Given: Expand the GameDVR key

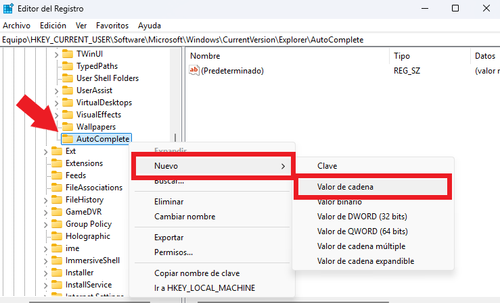Looking at the screenshot, I should pos(45,213).
